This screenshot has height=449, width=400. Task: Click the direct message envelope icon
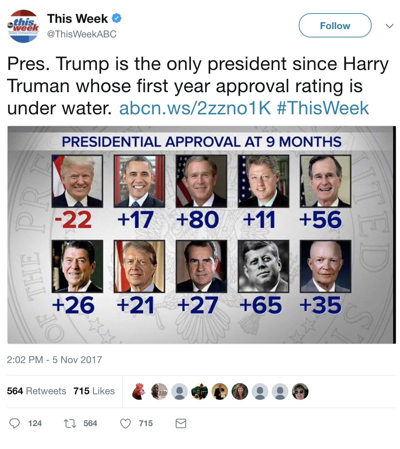coord(181,423)
